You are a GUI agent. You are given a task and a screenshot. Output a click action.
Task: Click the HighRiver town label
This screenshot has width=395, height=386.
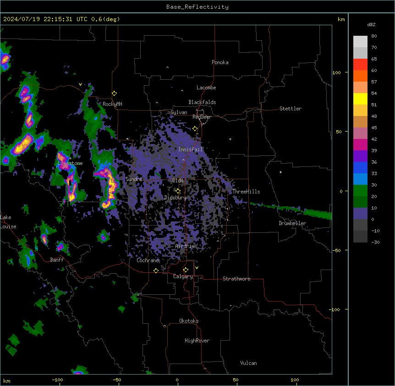point(197,341)
